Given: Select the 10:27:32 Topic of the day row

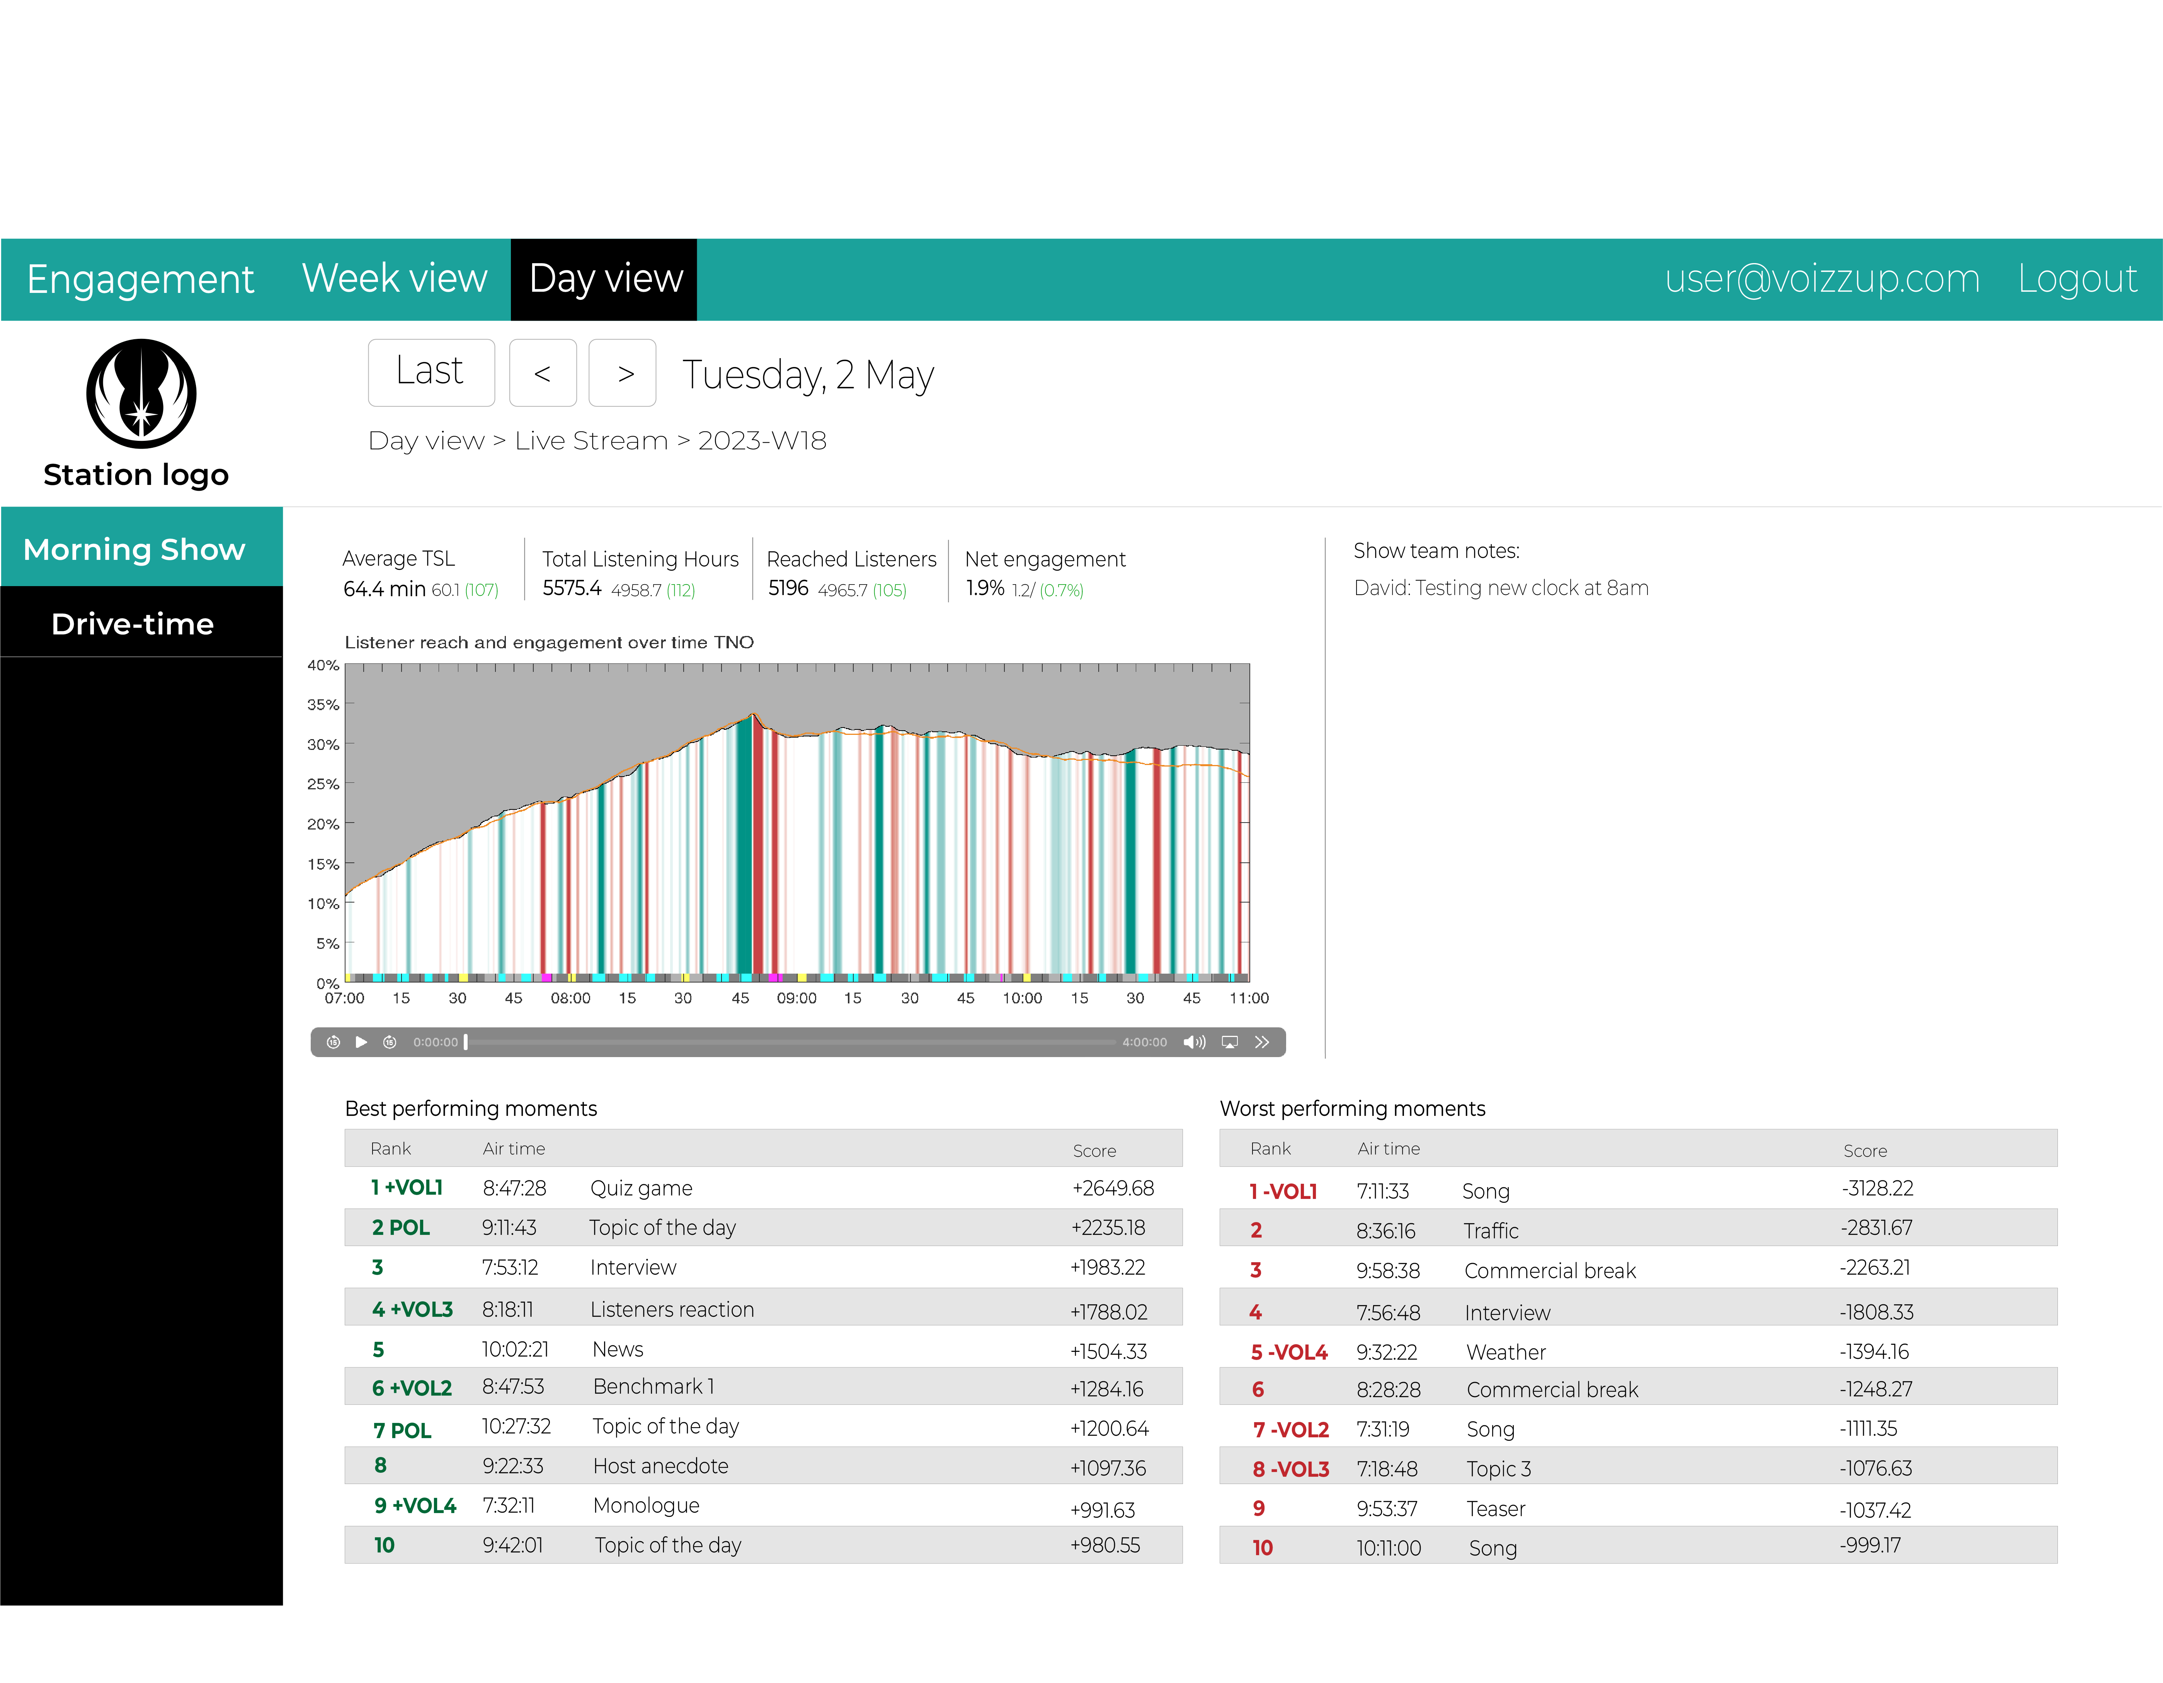Looking at the screenshot, I should (764, 1426).
